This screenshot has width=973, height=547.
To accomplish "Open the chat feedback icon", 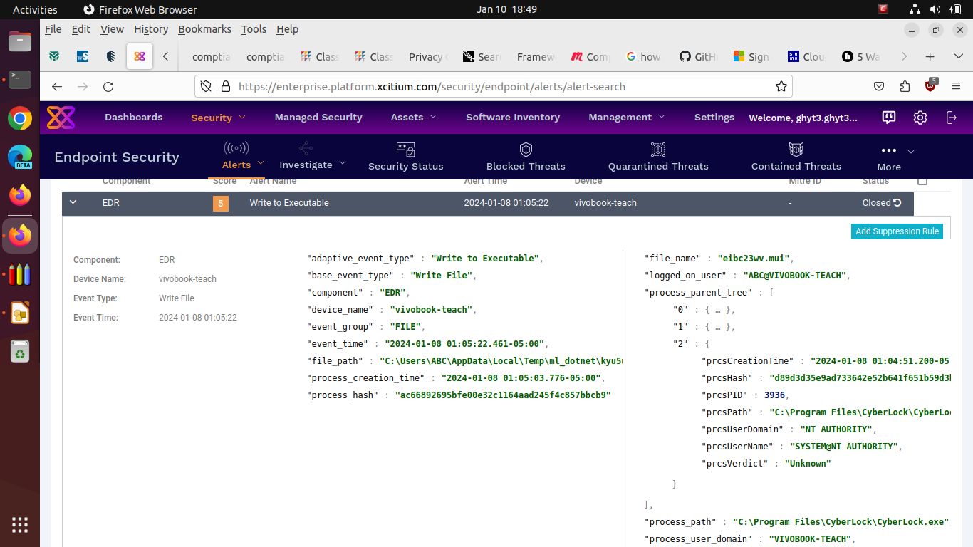I will coord(889,118).
